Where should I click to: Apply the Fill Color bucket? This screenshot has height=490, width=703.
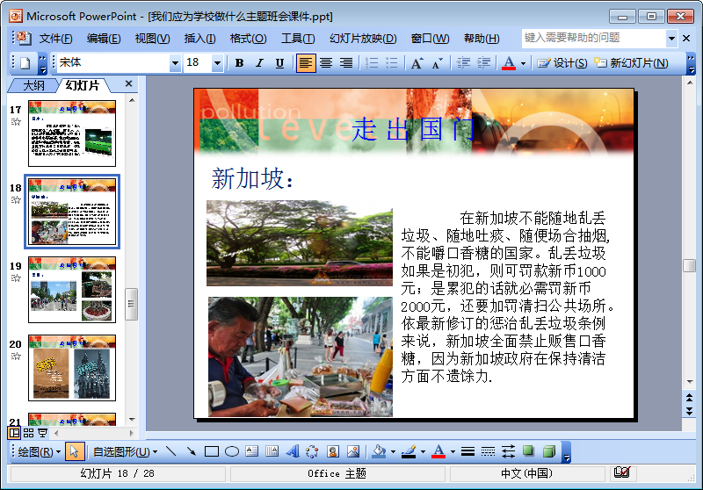379,451
